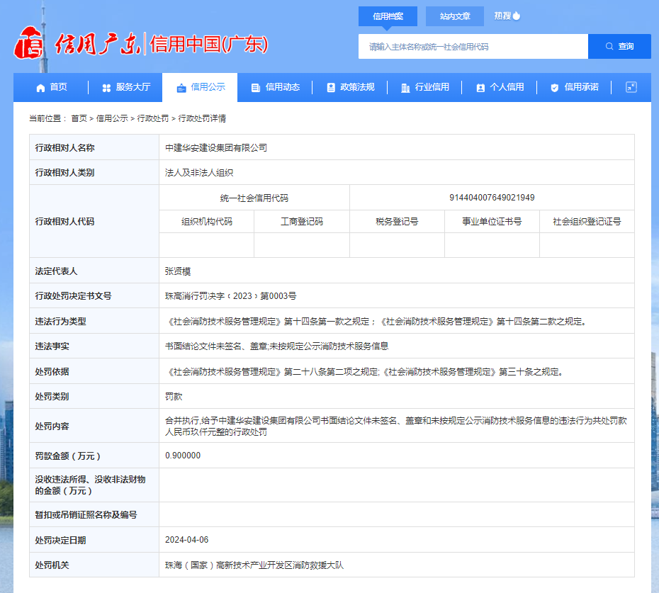659x593 pixels.
Task: Go to 信用公示 in the breadcrumb
Action: pyautogui.click(x=112, y=118)
